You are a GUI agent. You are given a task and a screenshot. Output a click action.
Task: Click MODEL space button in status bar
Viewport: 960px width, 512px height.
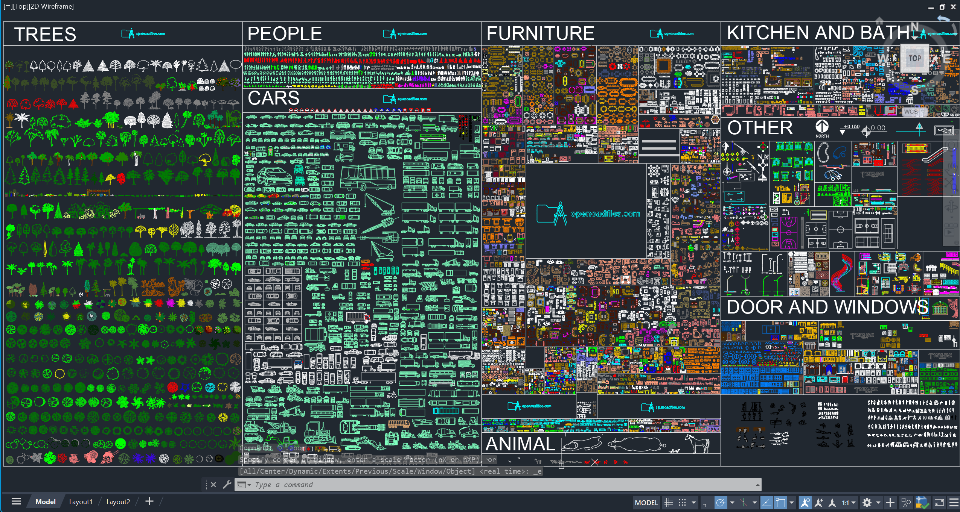tap(646, 503)
